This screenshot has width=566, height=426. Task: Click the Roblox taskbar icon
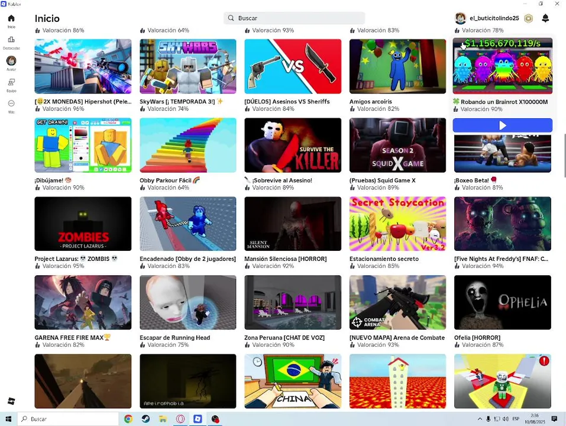[x=198, y=419]
